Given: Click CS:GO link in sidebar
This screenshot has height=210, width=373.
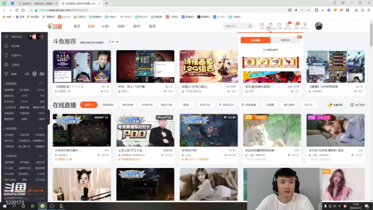Looking at the screenshot, I should click(24, 102).
